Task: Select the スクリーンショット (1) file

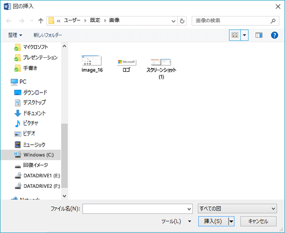Action: point(161,69)
